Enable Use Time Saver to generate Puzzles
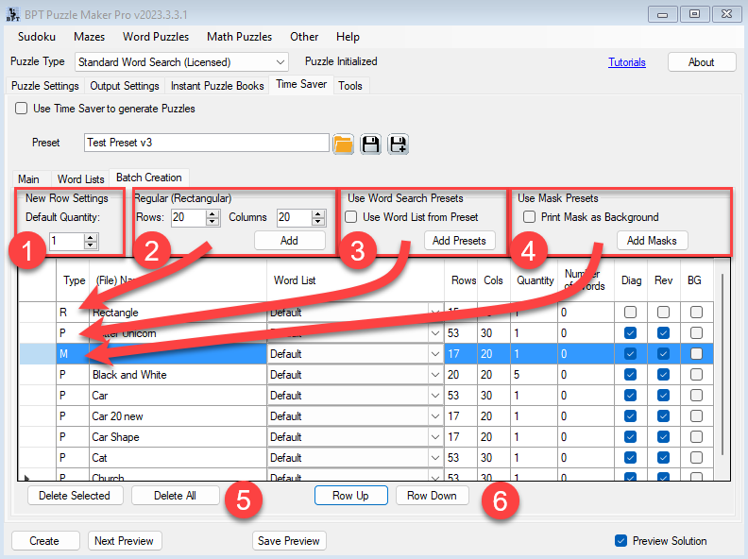Image resolution: width=748 pixels, height=559 pixels. (x=22, y=109)
